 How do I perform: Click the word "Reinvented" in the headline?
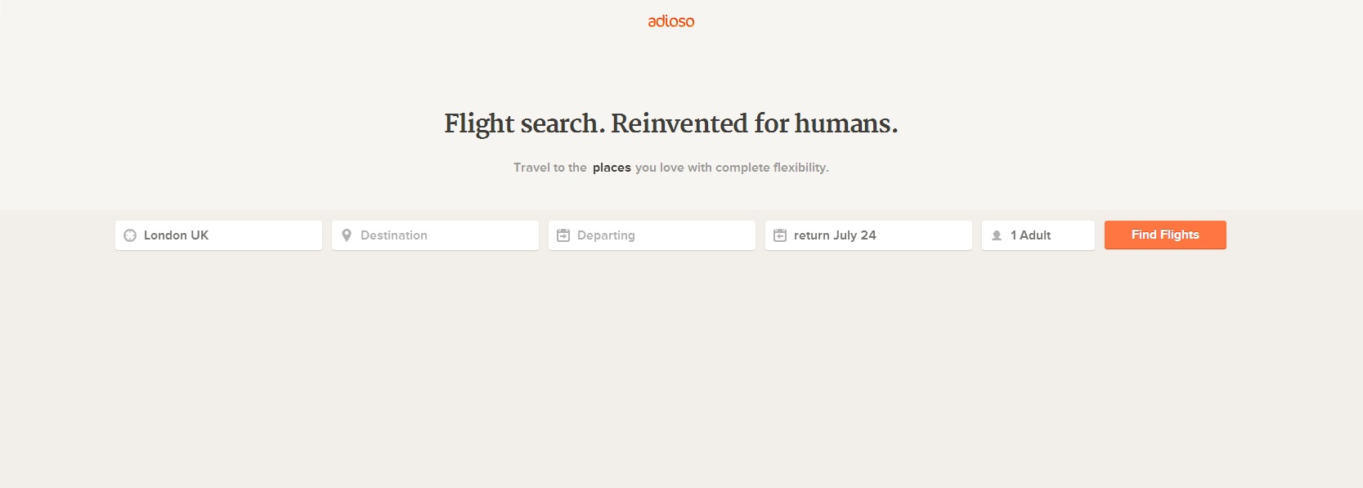[679, 123]
